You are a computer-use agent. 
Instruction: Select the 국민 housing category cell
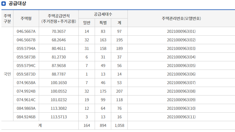point(7,74)
